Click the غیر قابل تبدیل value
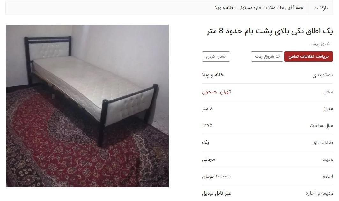This screenshot has height=201, width=339. 217,193
